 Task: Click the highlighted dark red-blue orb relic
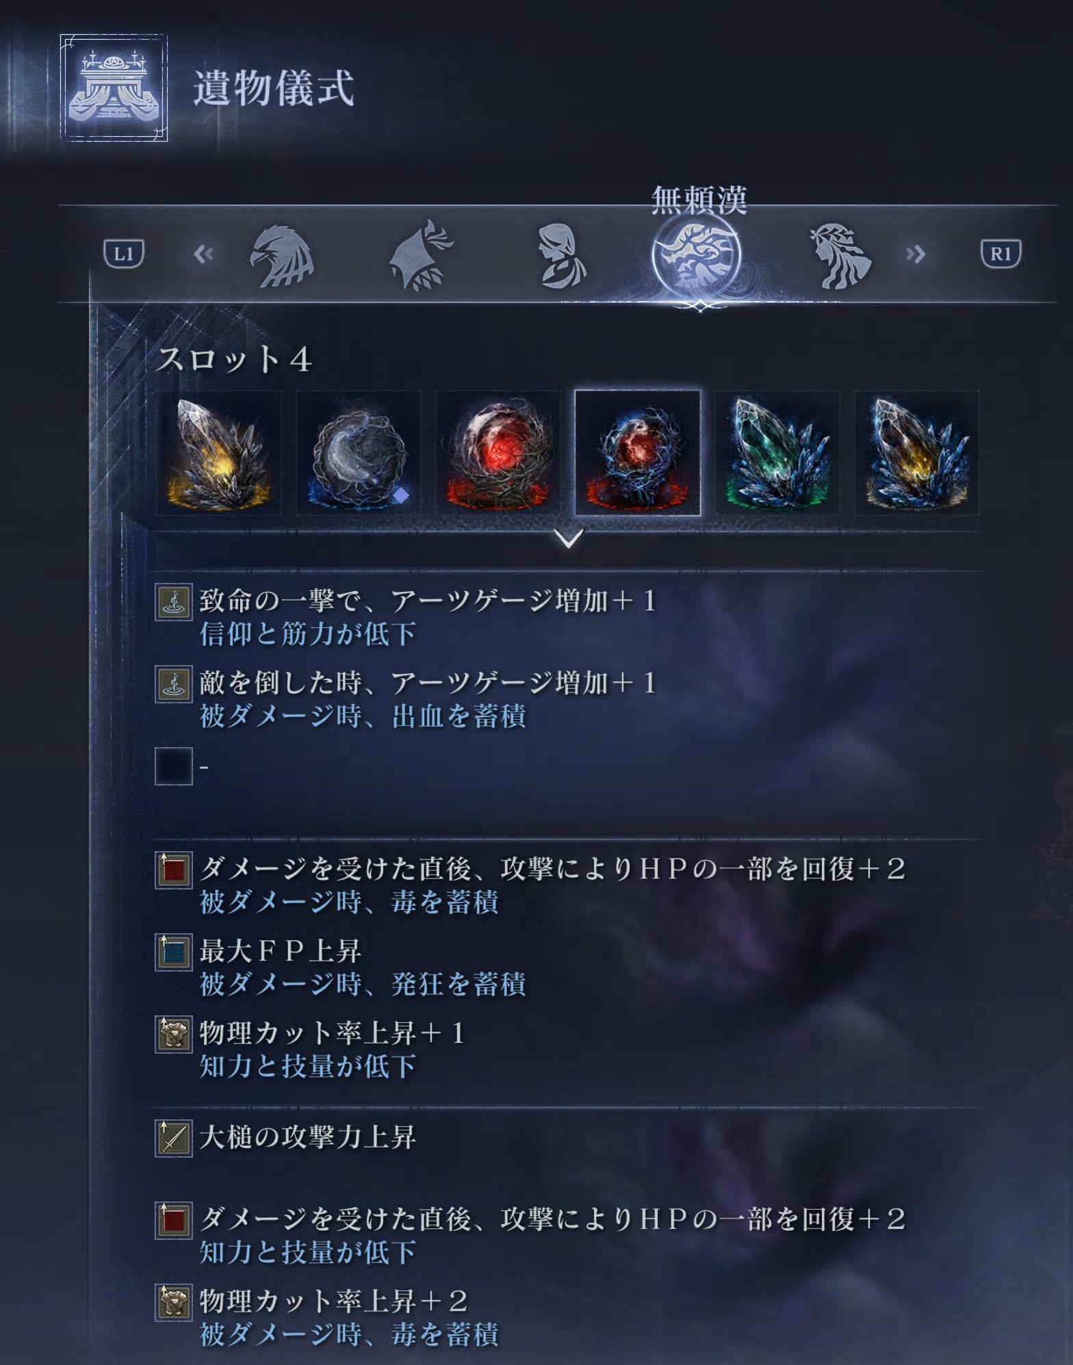tap(638, 453)
